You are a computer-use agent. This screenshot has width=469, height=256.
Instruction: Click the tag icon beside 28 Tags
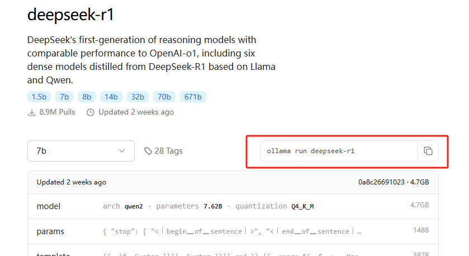click(148, 151)
